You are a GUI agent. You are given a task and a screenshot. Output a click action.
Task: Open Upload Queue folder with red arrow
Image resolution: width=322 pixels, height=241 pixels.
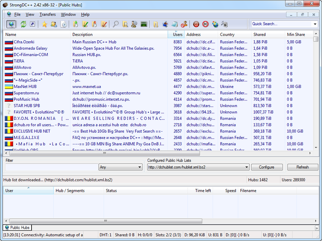(x=94, y=24)
